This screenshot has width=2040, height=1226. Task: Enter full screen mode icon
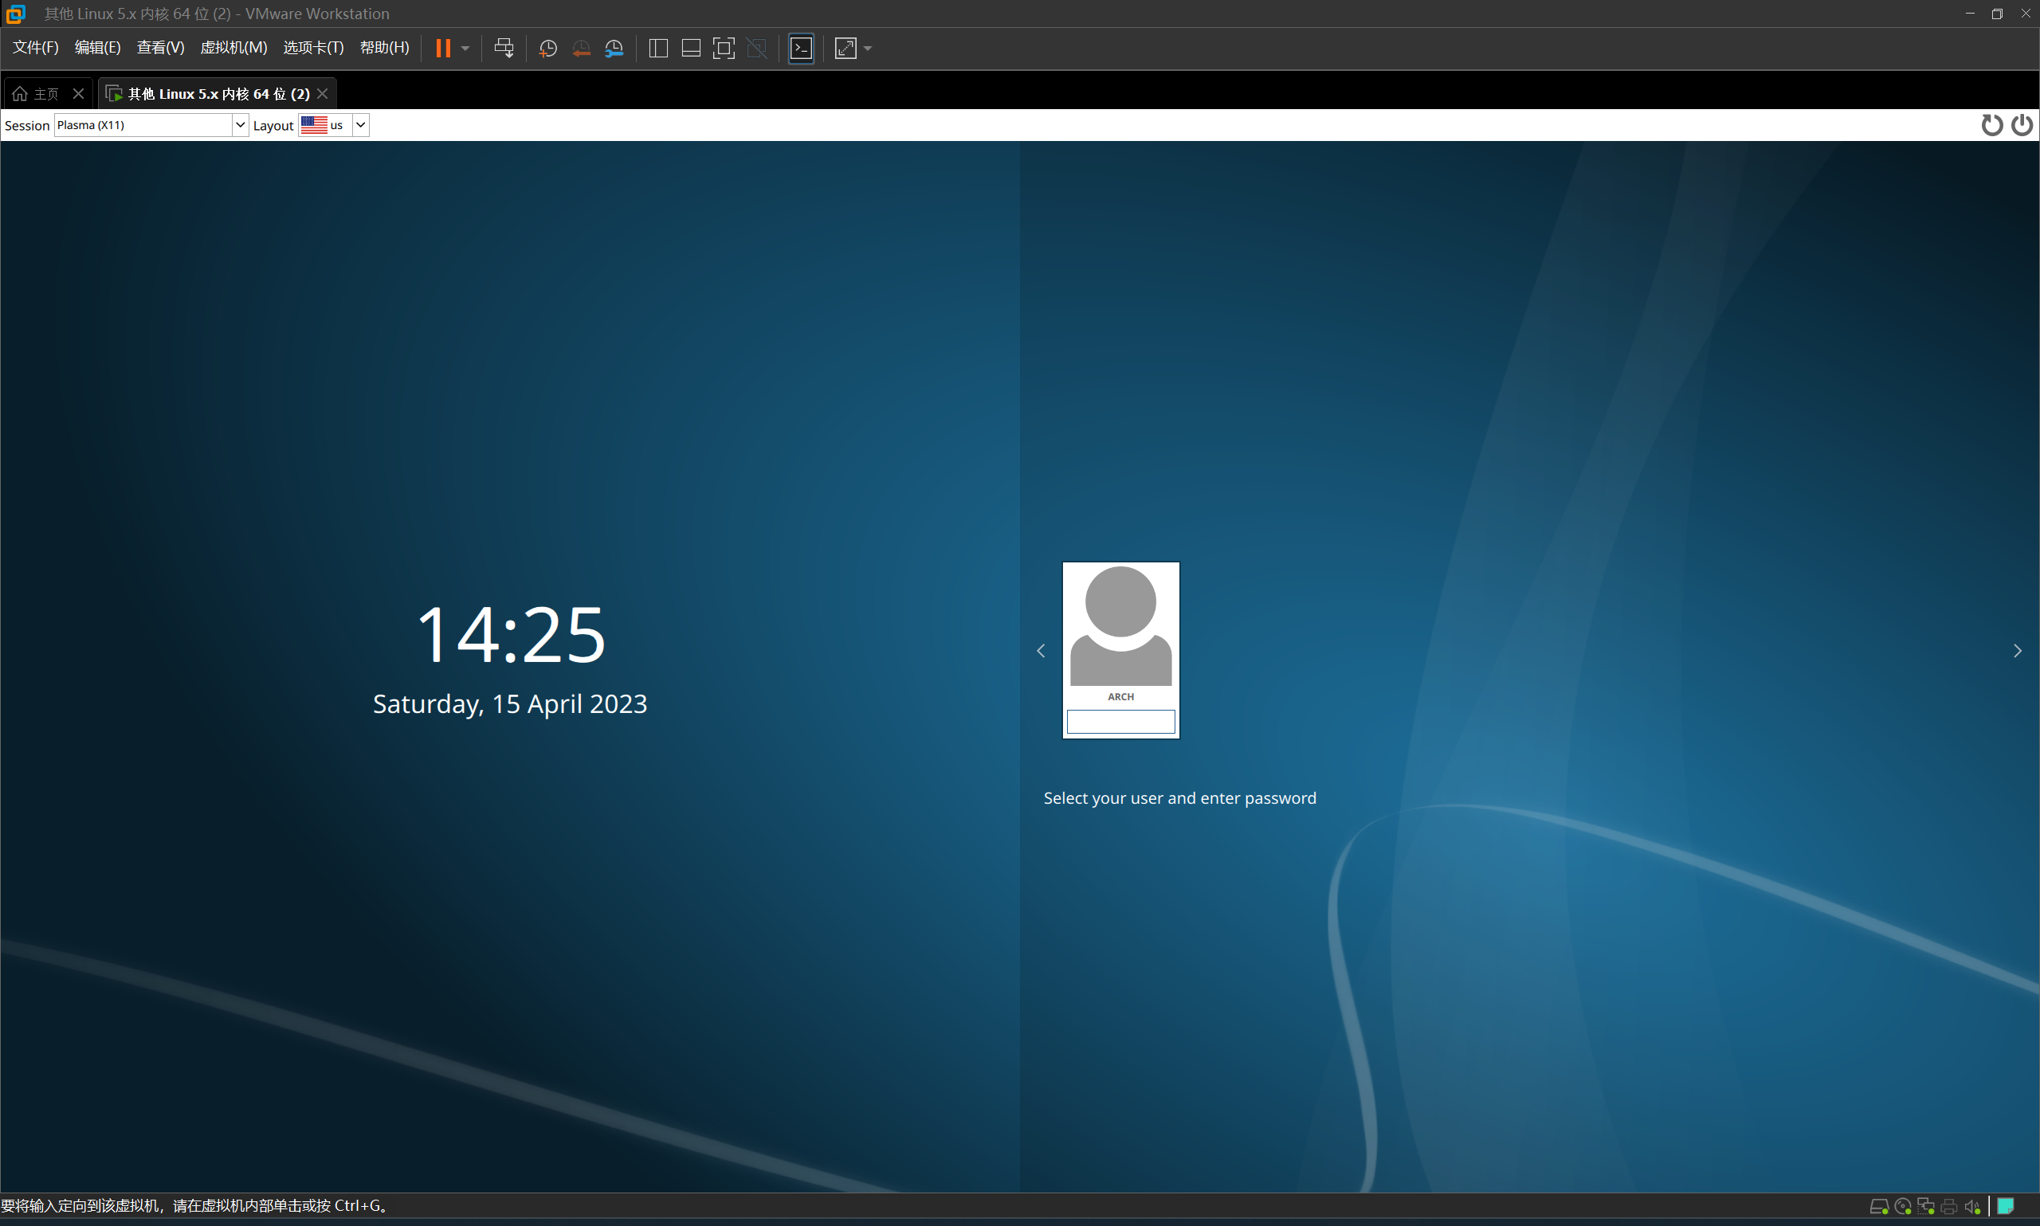coord(723,49)
